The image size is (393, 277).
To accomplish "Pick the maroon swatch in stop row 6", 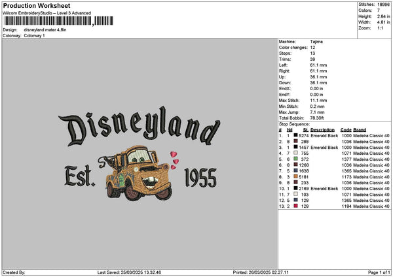I will [296, 165].
